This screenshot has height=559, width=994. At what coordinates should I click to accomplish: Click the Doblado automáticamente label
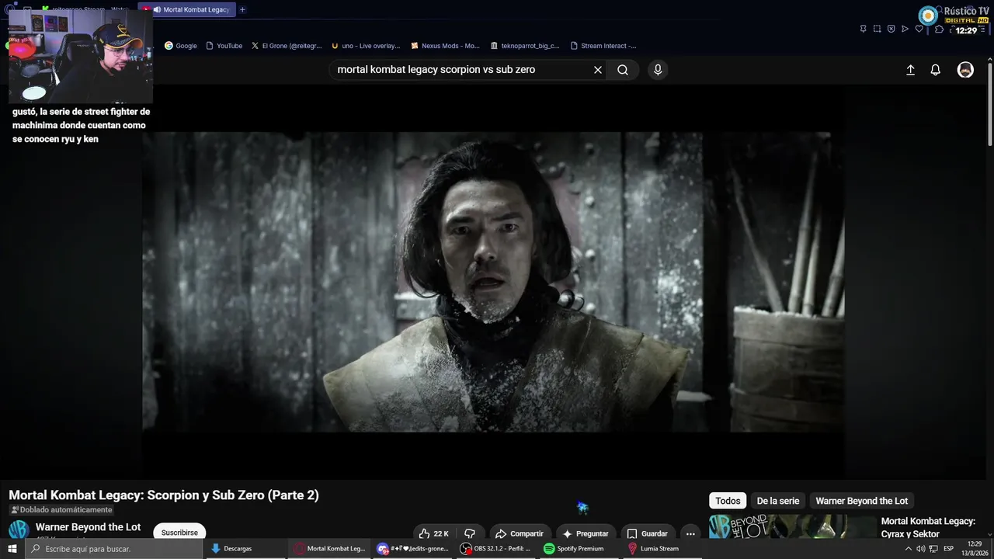[61, 510]
